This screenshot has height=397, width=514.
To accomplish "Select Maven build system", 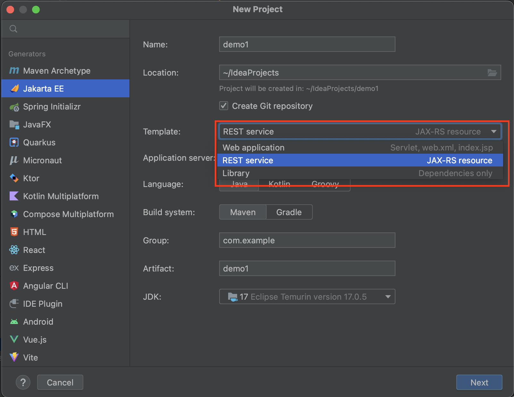I will (243, 212).
